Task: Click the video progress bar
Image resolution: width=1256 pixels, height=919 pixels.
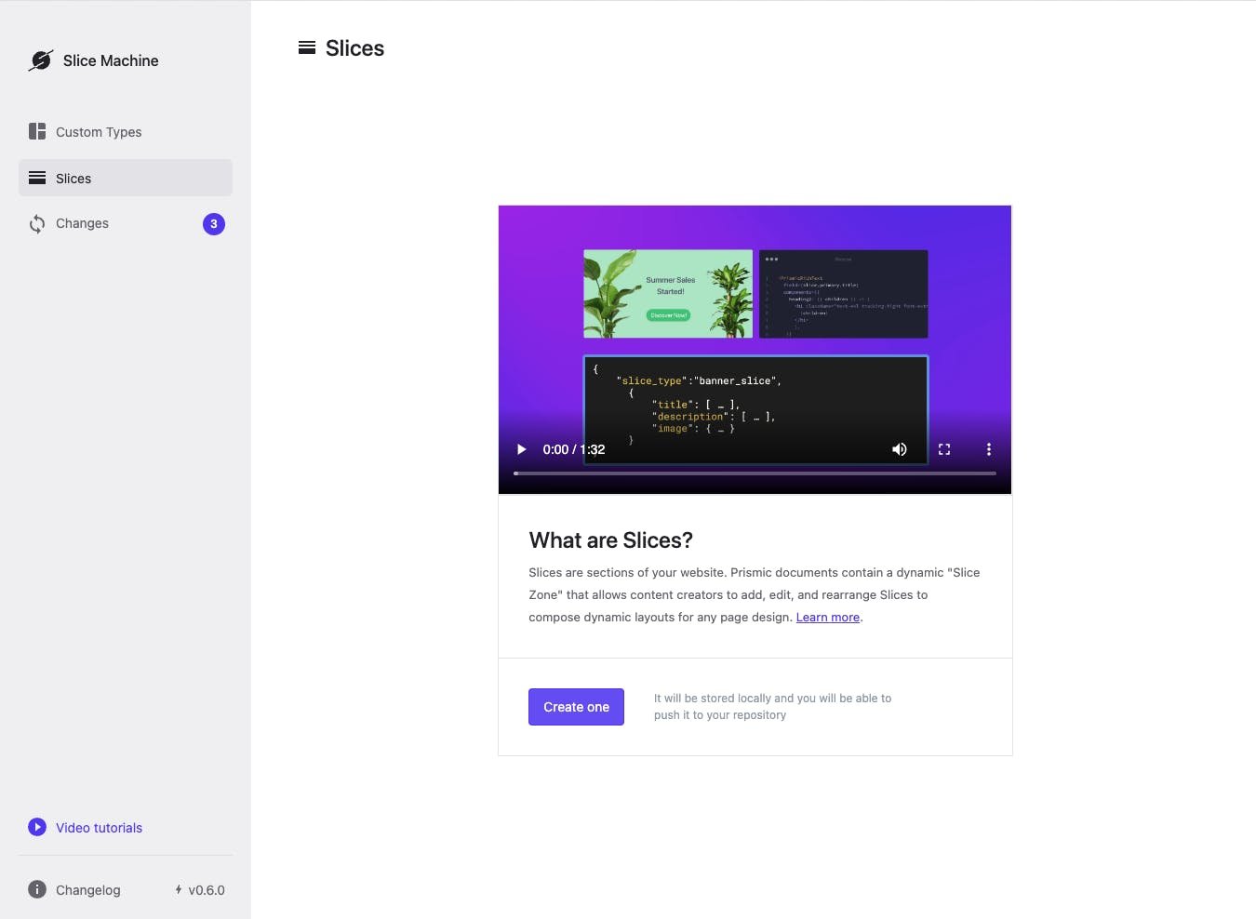Action: pyautogui.click(x=755, y=473)
